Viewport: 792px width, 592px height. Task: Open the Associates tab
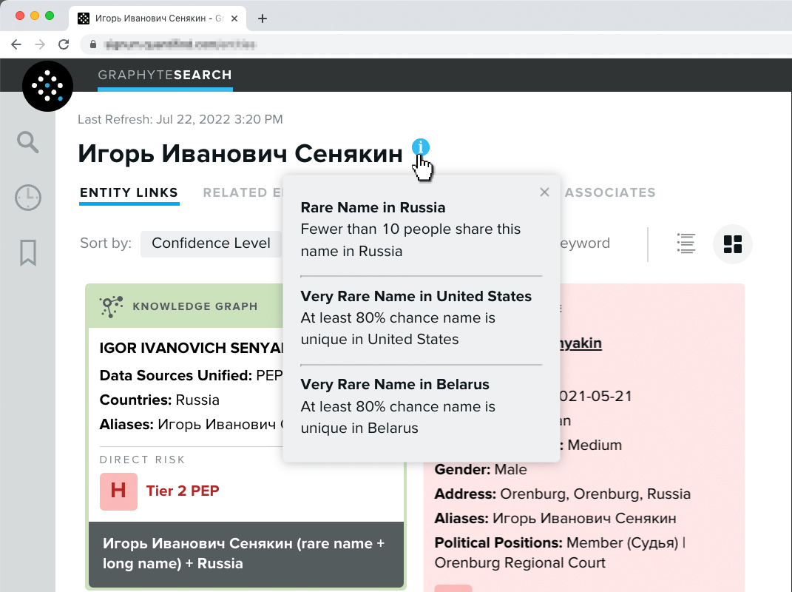coord(609,193)
